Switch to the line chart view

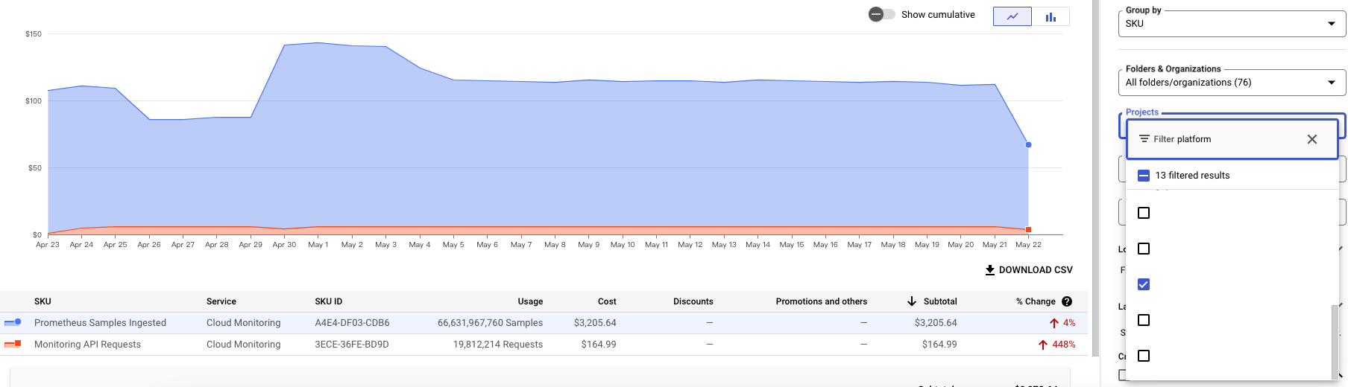pos(1012,16)
